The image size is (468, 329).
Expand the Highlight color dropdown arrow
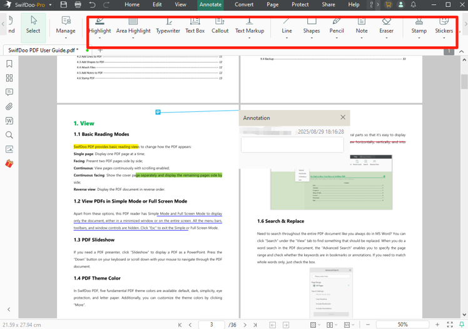tap(99, 38)
